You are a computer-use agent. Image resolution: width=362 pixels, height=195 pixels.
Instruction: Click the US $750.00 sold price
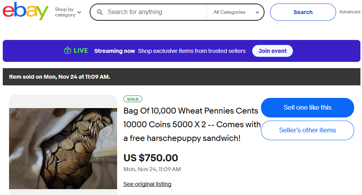pos(151,158)
